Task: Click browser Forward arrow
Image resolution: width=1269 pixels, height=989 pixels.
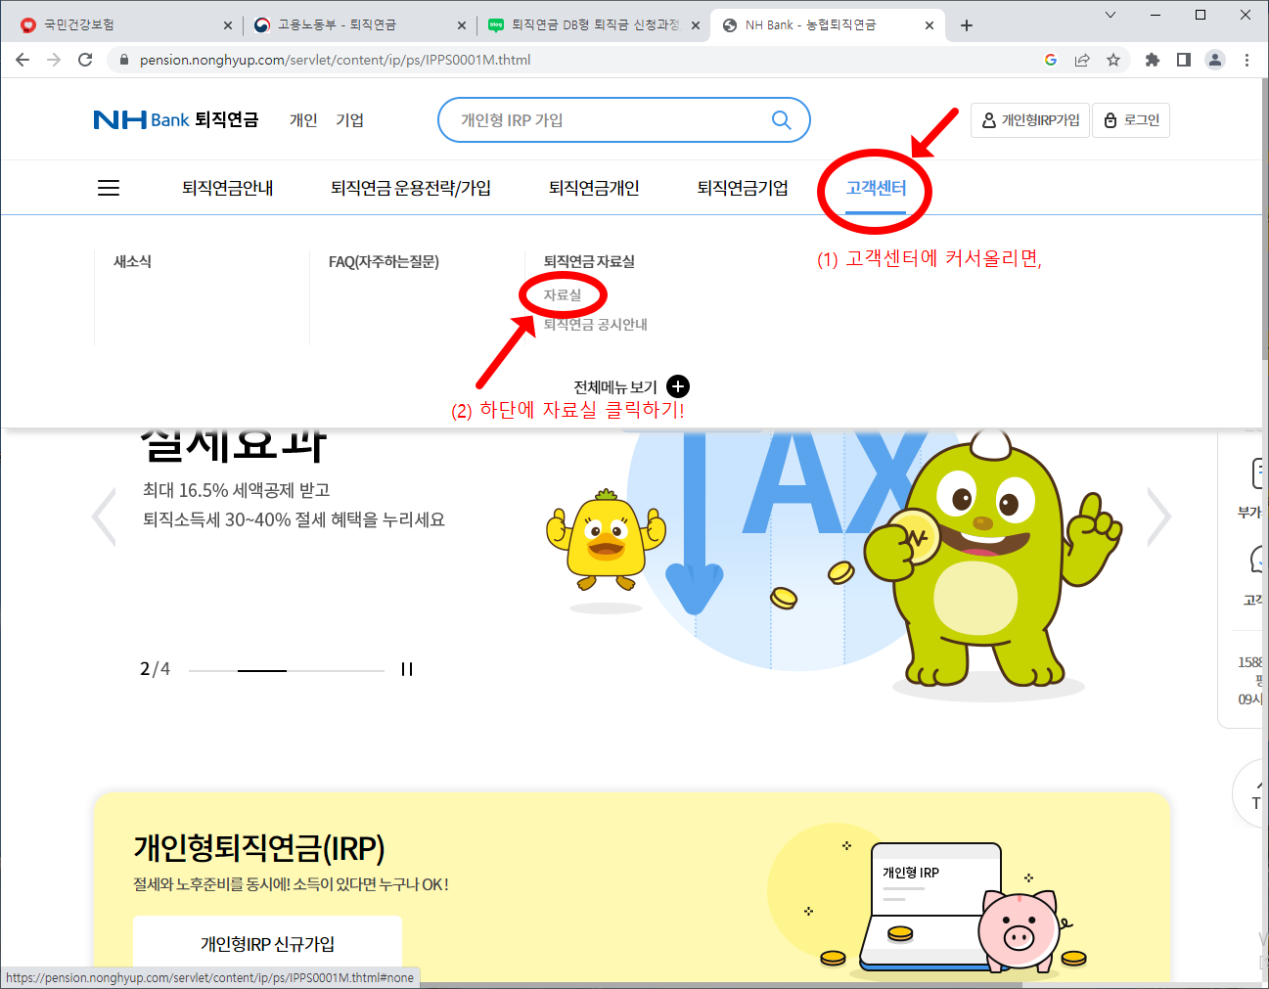Action: [x=54, y=60]
